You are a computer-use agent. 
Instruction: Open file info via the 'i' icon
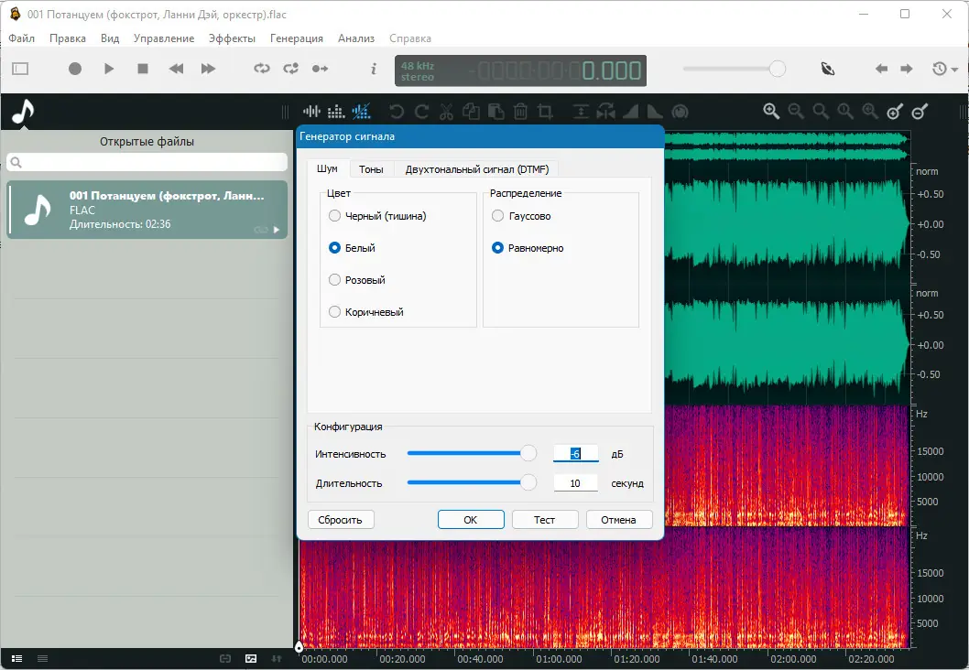(373, 69)
